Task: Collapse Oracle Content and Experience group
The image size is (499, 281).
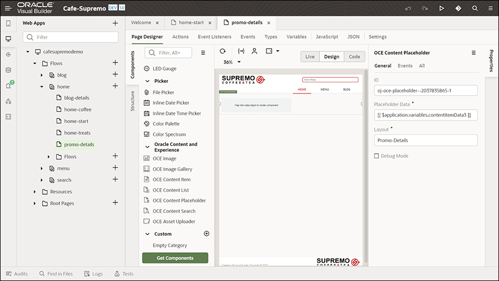Action: [147, 147]
